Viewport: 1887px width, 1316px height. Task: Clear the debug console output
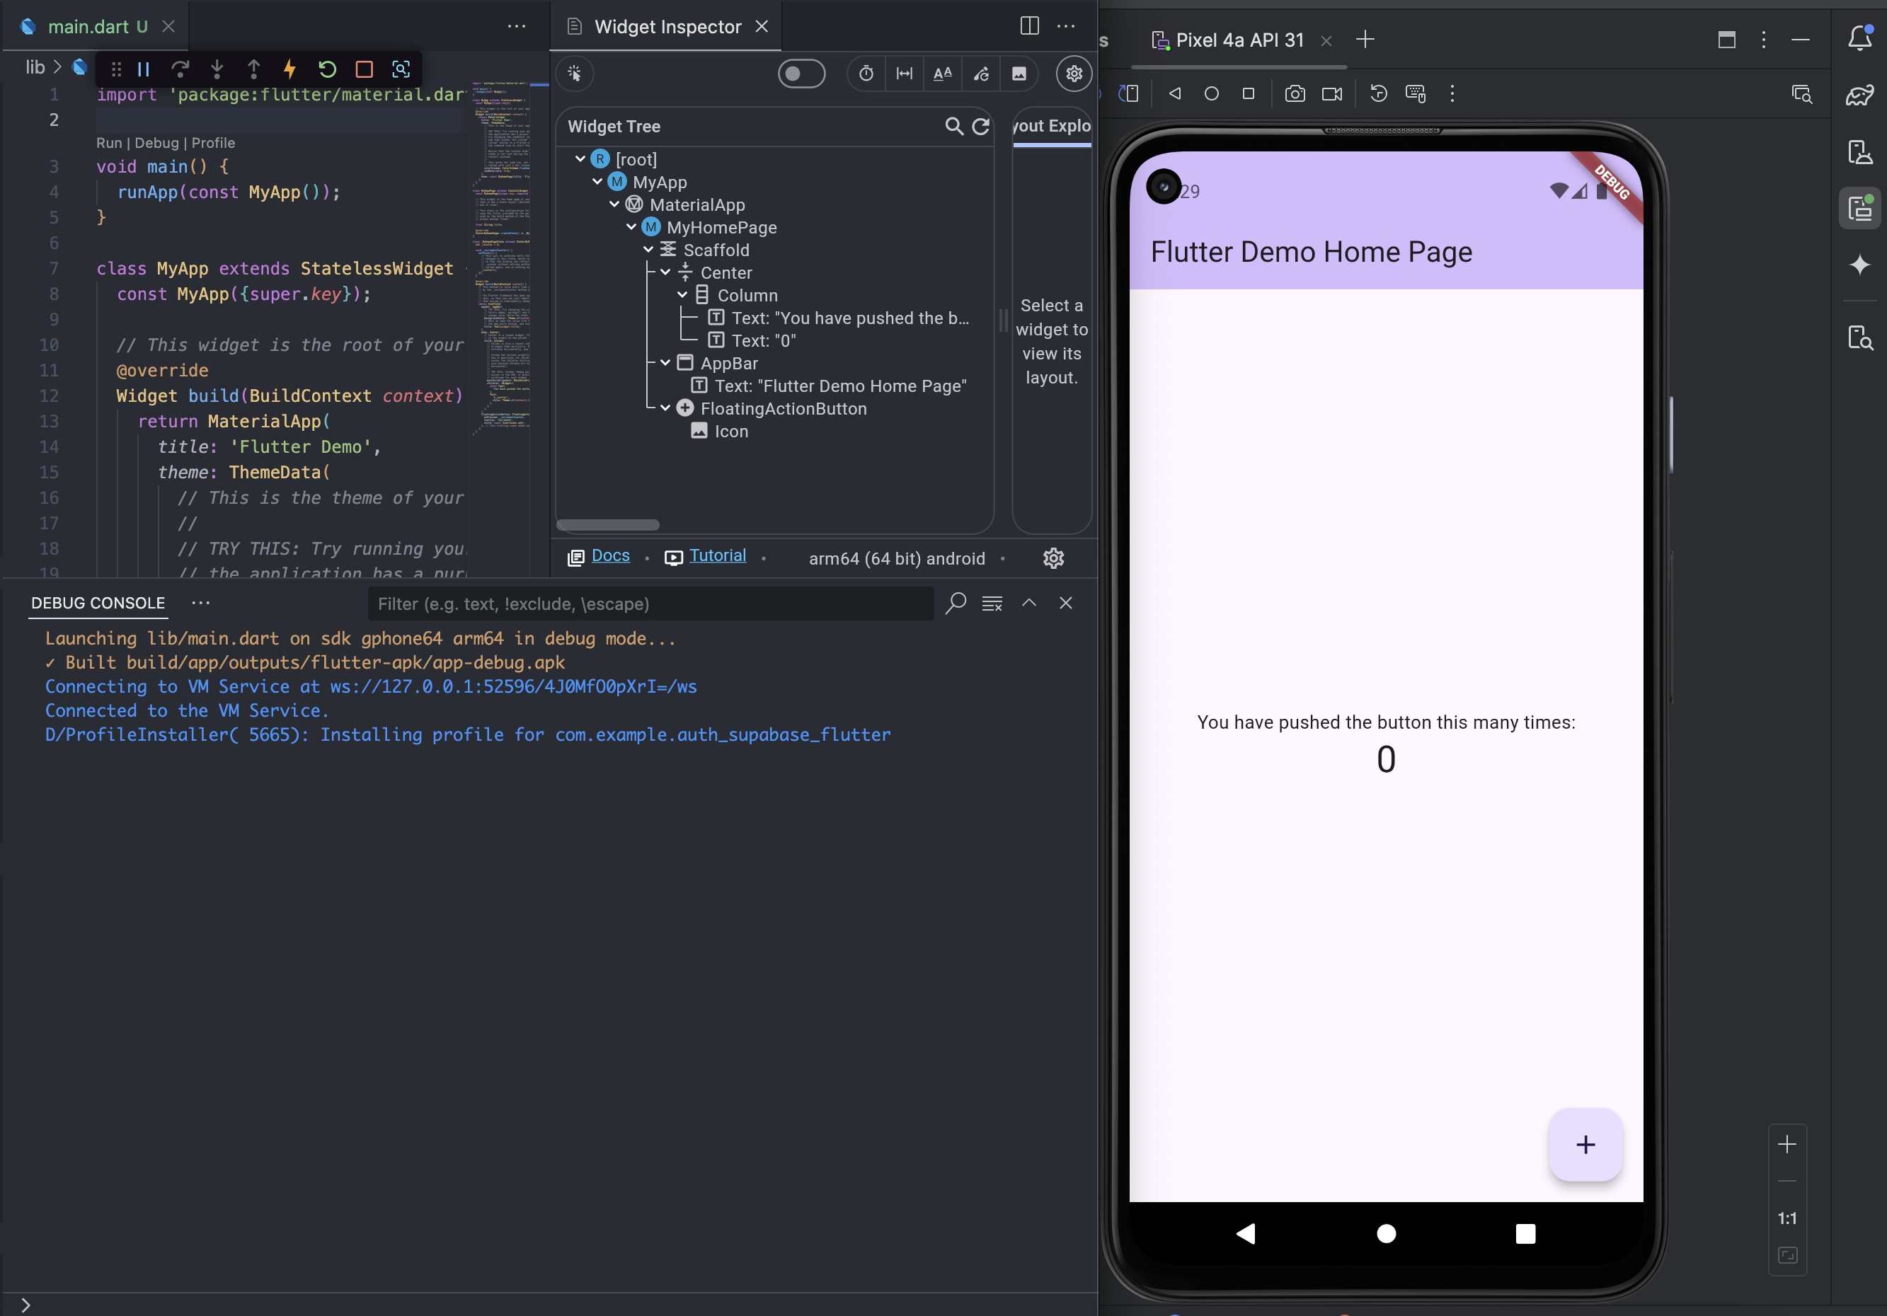click(992, 604)
